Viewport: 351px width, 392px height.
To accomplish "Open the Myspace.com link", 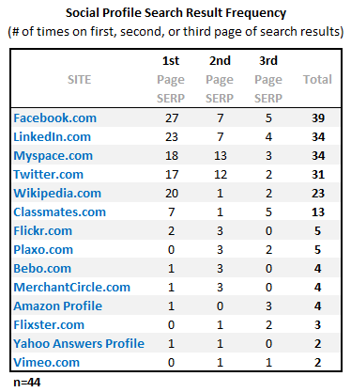I will click(x=53, y=156).
